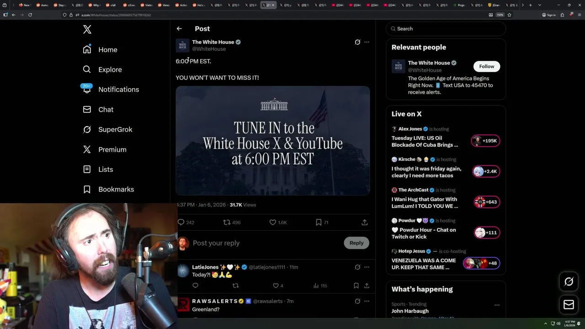Screen dimensions: 585x329
Task: Go to Home in the sidebar
Action: coord(100,49)
